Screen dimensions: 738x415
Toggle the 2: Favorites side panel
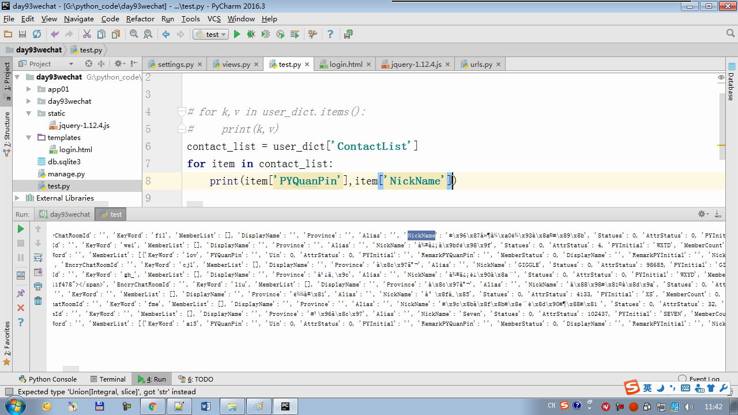pyautogui.click(x=7, y=344)
